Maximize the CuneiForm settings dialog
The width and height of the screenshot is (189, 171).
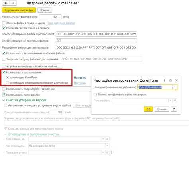[171, 80]
